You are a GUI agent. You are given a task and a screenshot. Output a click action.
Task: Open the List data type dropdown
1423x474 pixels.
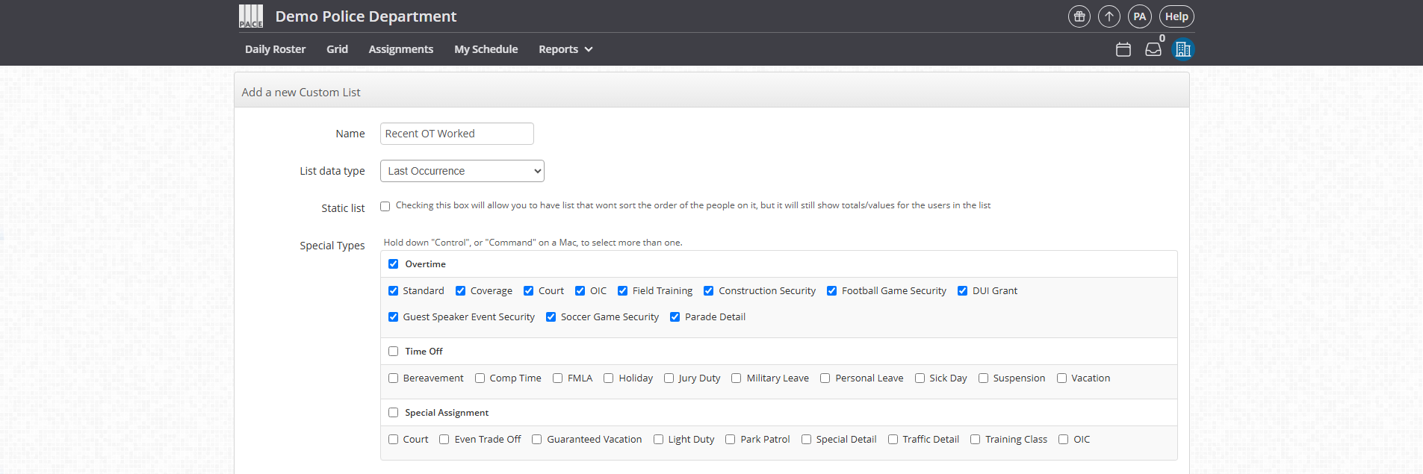(462, 171)
